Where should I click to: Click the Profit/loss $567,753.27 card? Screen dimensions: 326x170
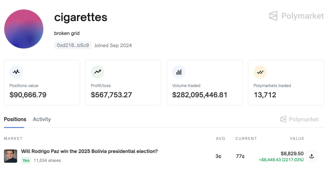pyautogui.click(x=123, y=83)
